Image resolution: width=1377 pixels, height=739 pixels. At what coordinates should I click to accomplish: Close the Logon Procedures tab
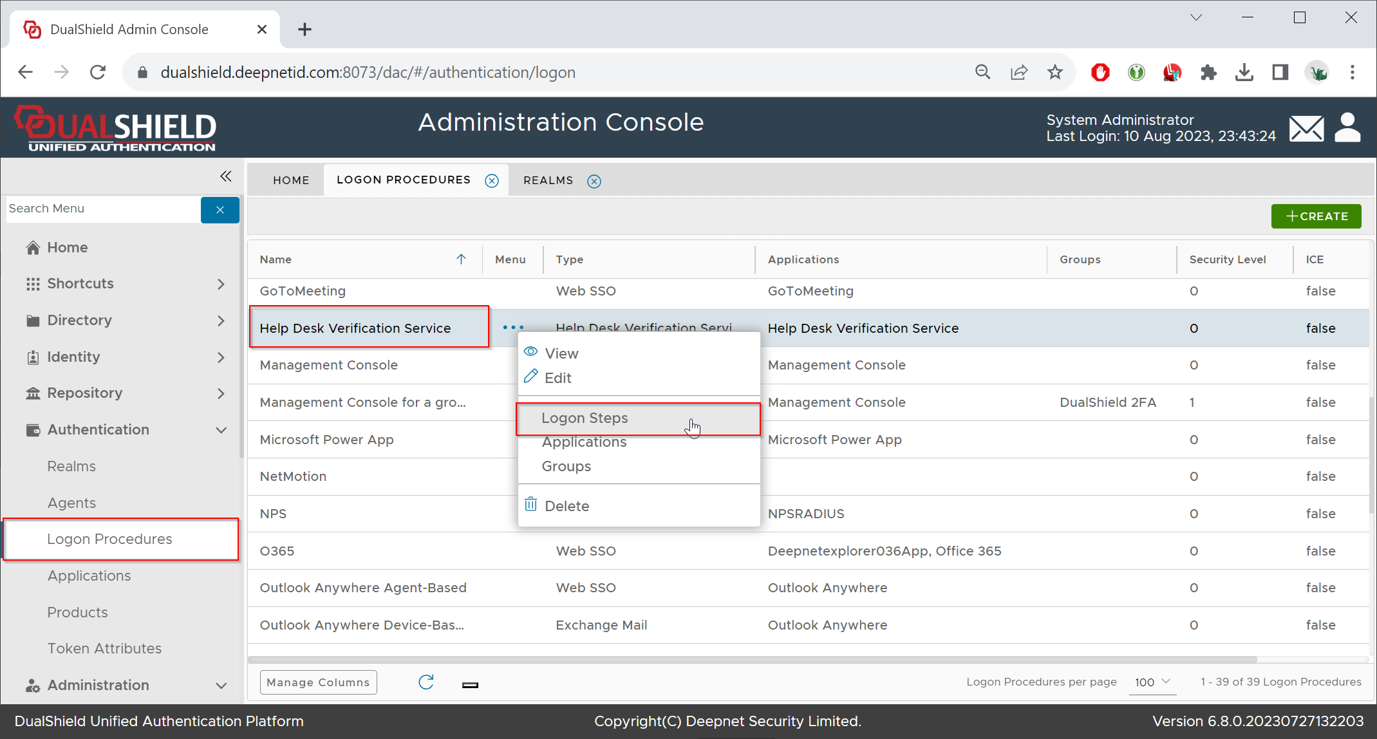(x=492, y=181)
